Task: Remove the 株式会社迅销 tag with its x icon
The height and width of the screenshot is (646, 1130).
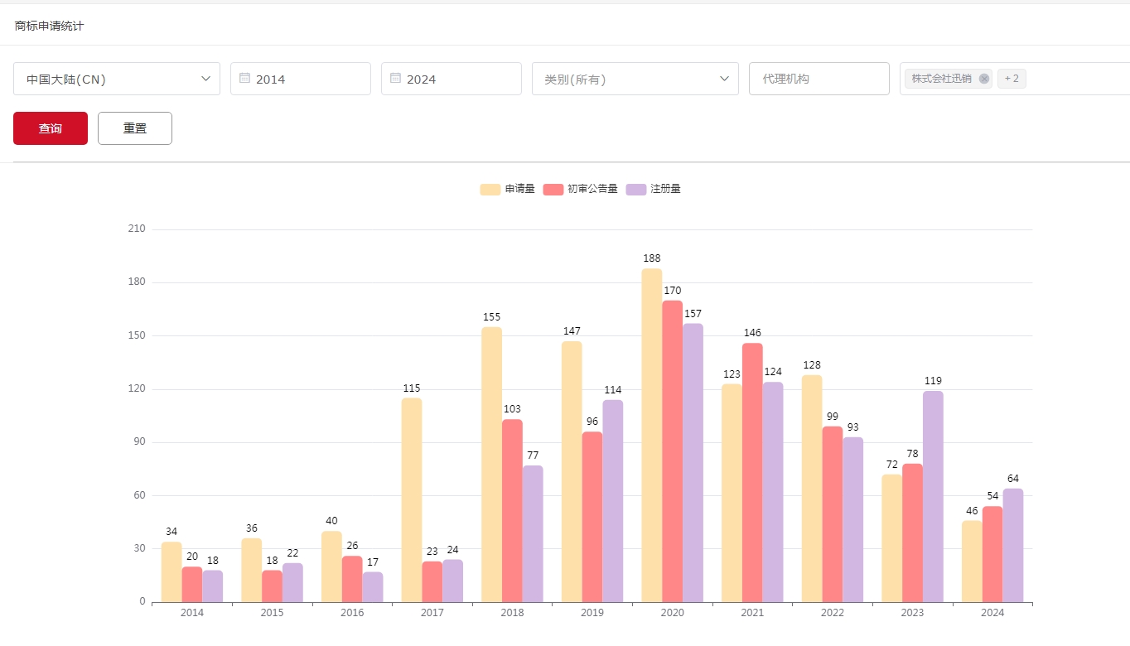Action: (983, 79)
